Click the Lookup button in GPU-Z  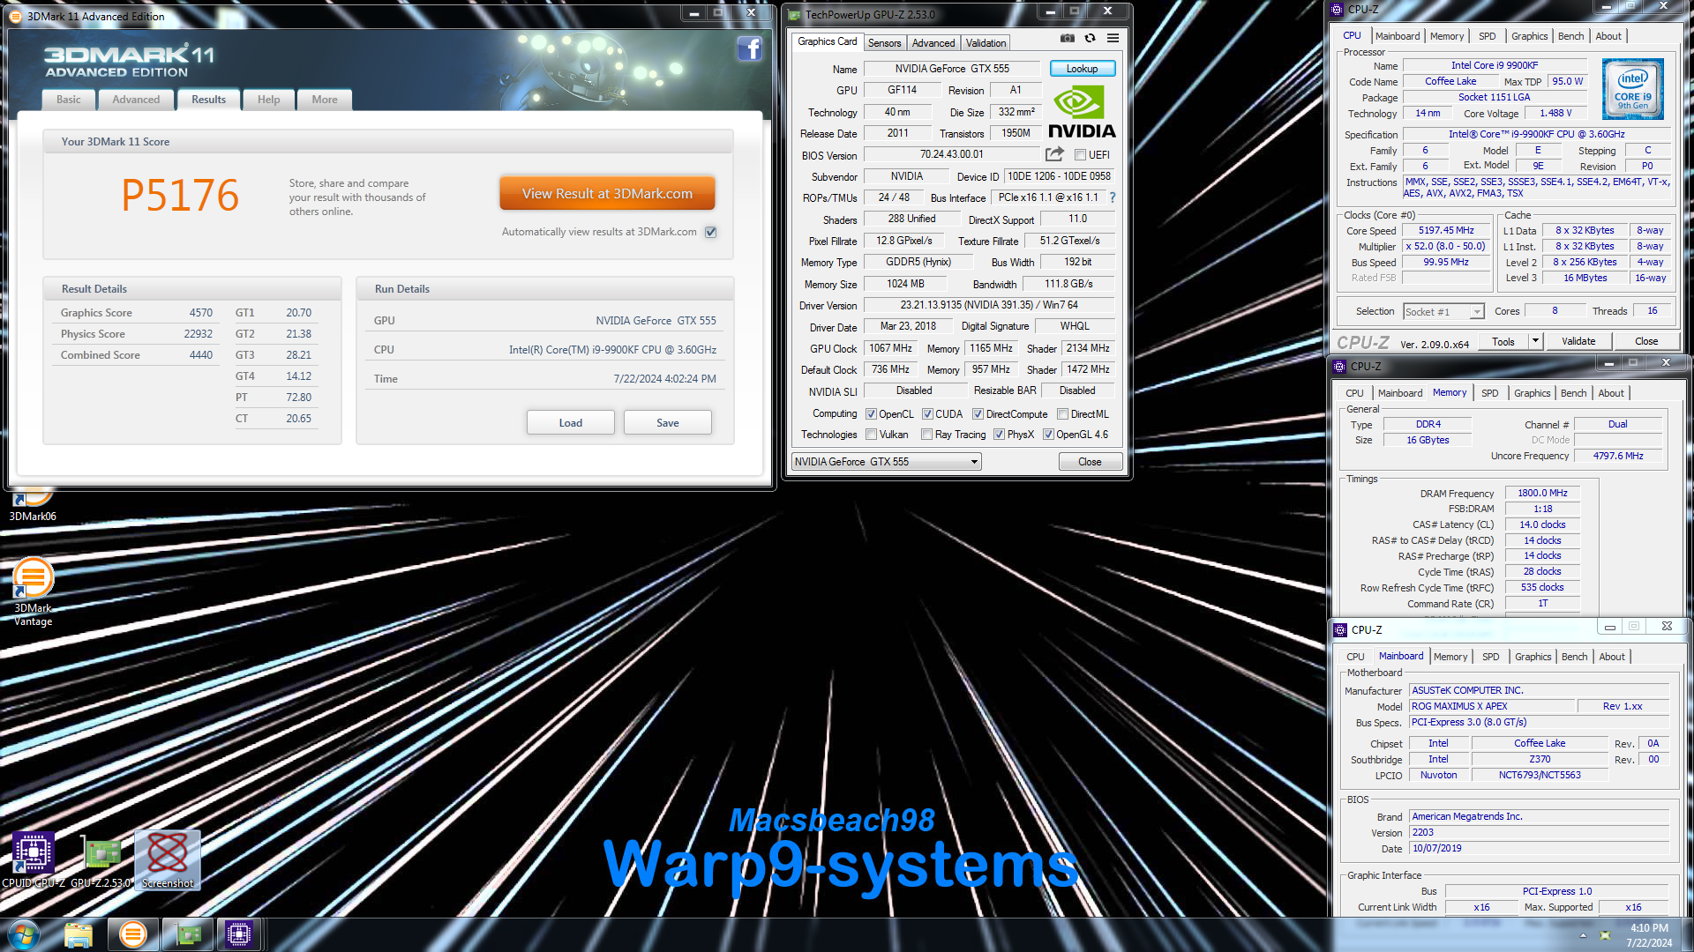pos(1082,69)
